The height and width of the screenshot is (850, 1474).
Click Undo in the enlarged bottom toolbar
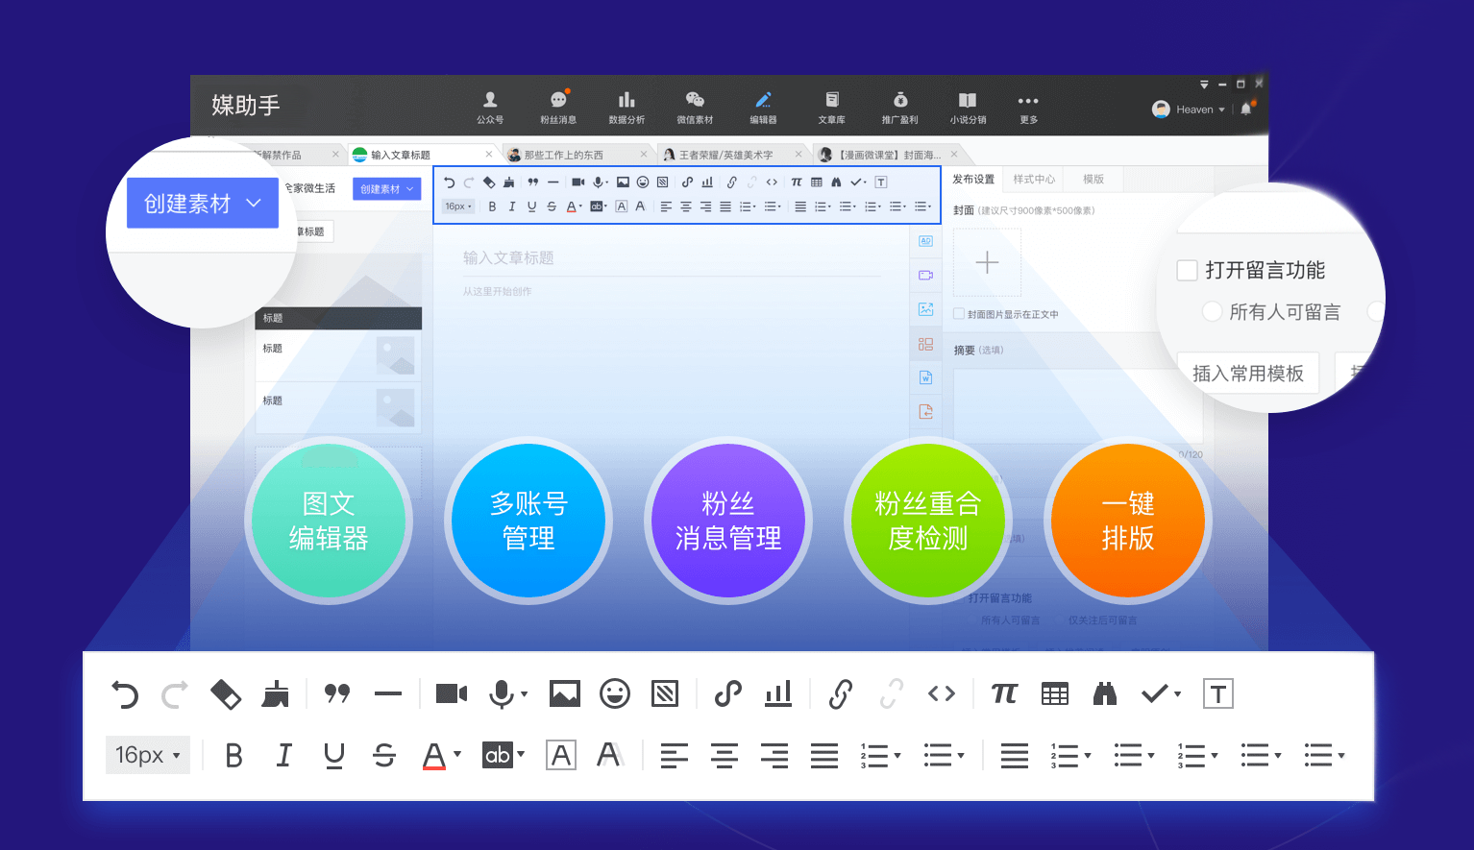pyautogui.click(x=125, y=693)
